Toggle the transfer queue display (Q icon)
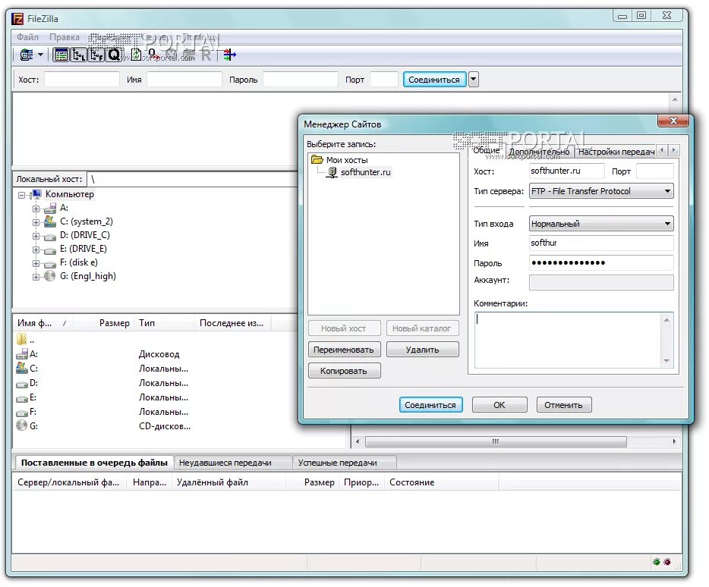Screen dimensions: 709x587 [x=114, y=55]
